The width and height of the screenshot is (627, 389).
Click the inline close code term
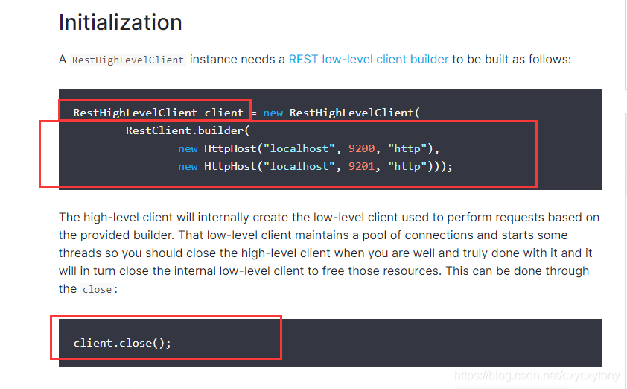(x=97, y=289)
